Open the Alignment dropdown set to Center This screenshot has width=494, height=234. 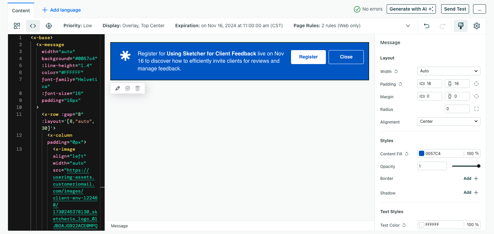(448, 121)
